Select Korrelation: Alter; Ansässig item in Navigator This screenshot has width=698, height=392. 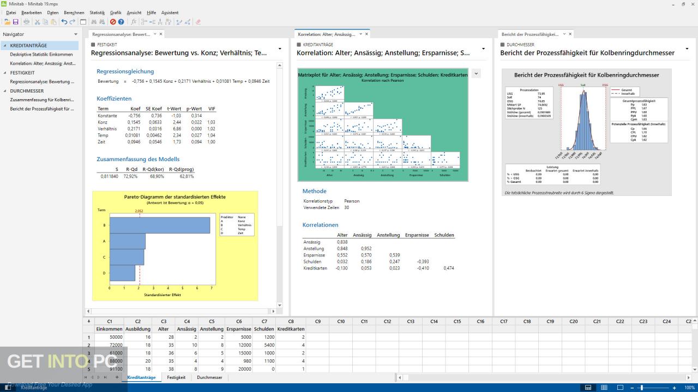click(43, 63)
